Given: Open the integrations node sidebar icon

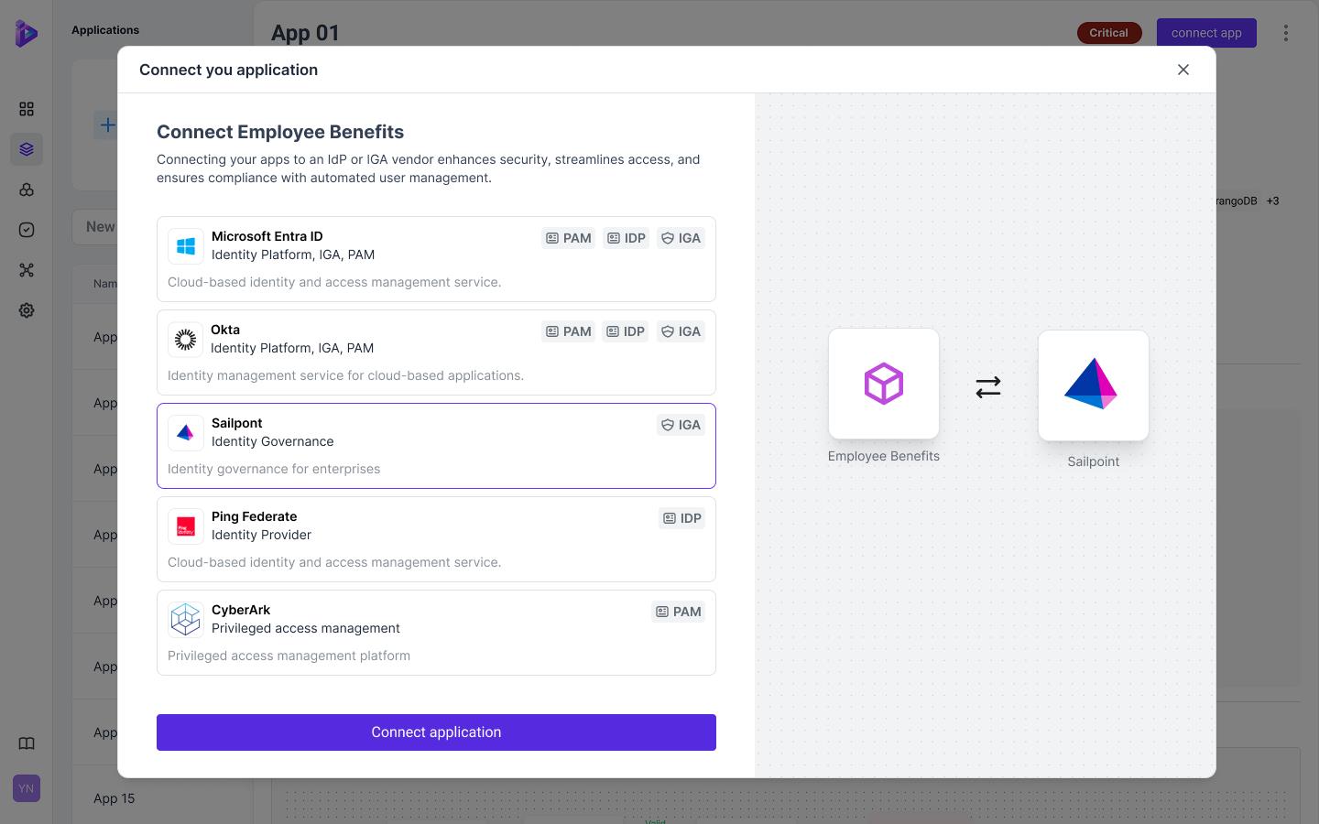Looking at the screenshot, I should [x=27, y=270].
